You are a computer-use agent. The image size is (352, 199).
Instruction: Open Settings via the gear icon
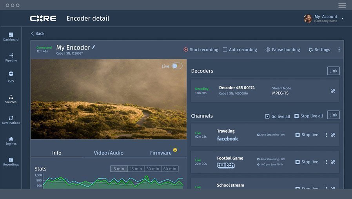point(310,50)
